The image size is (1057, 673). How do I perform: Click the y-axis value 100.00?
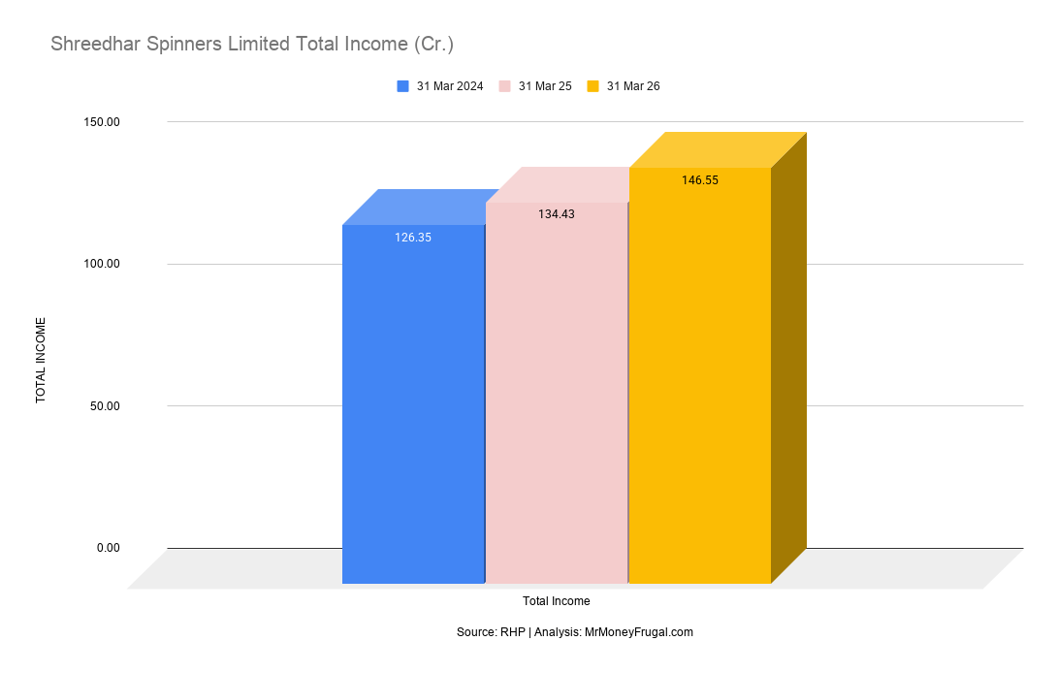tap(102, 264)
